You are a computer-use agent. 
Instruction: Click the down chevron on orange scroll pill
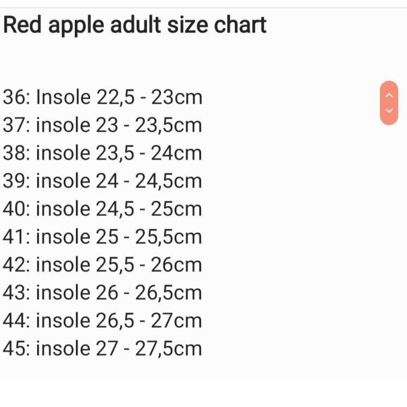click(x=389, y=110)
